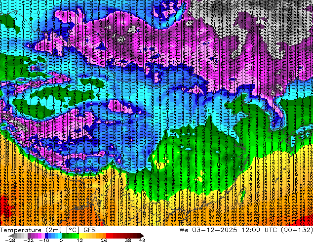Click the "38" legend label
Image resolution: width=313 pixels, height=242 pixels.
[x=128, y=240]
